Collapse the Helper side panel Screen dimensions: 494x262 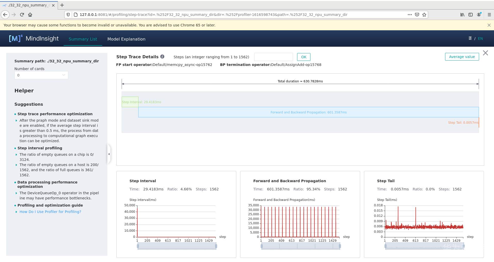point(109,154)
